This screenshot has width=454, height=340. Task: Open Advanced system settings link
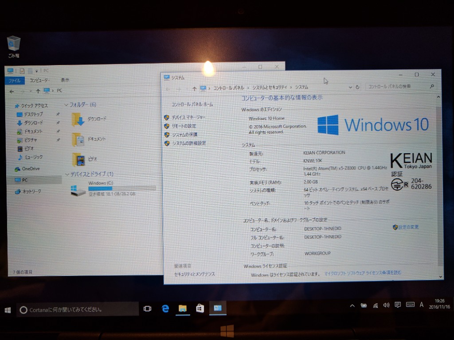coord(189,143)
